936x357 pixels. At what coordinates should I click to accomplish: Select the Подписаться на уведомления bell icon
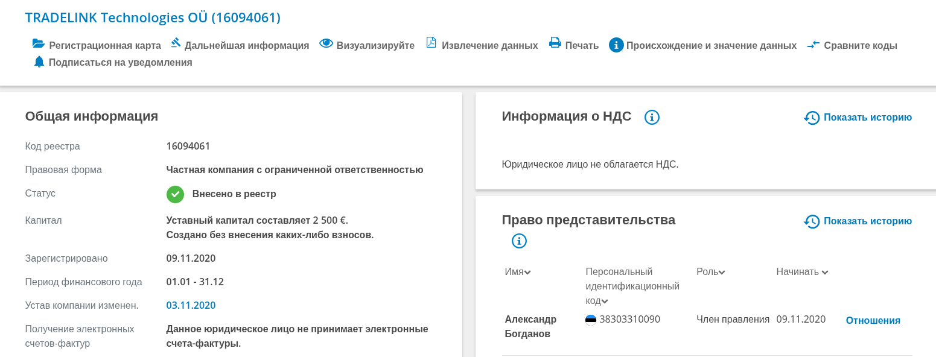tap(38, 61)
